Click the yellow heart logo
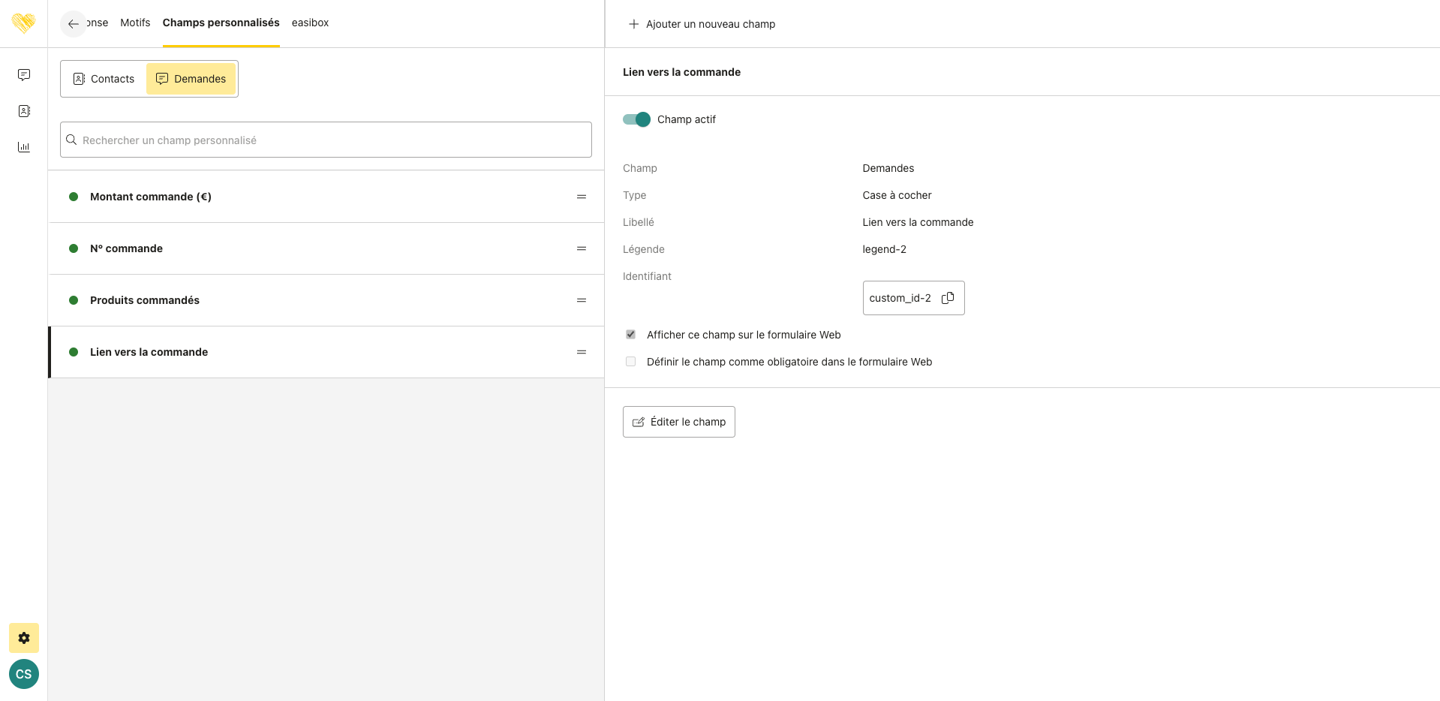Screen dimensions: 1440x701 pyautogui.click(x=24, y=23)
